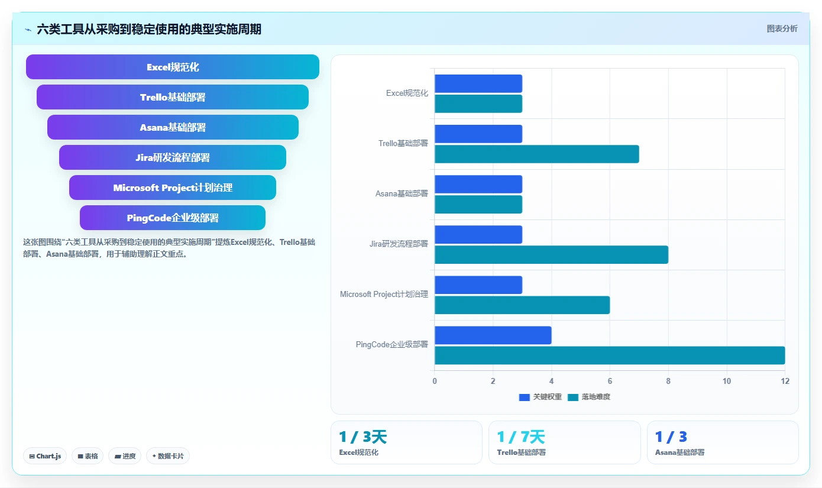822x488 pixels.
Task: Click the blue 关键权重 bar for Jira研发流程部署
Action: click(x=478, y=234)
